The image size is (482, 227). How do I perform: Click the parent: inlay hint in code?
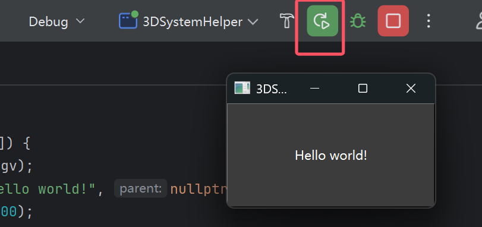pyautogui.click(x=140, y=188)
